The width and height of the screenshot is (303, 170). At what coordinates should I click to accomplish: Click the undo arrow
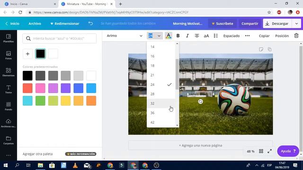pos(90,23)
